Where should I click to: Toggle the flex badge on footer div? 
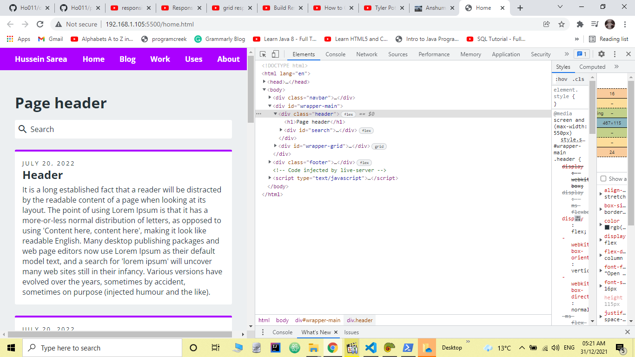coord(364,163)
